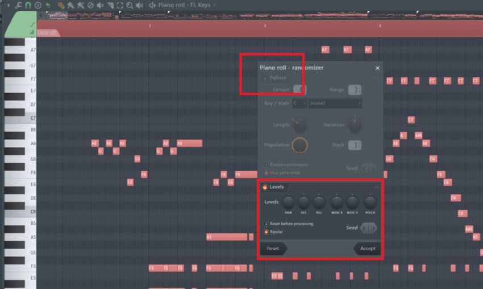Open the scale dropdown showing (none)
Viewport: 483px width, 289px height.
point(335,104)
